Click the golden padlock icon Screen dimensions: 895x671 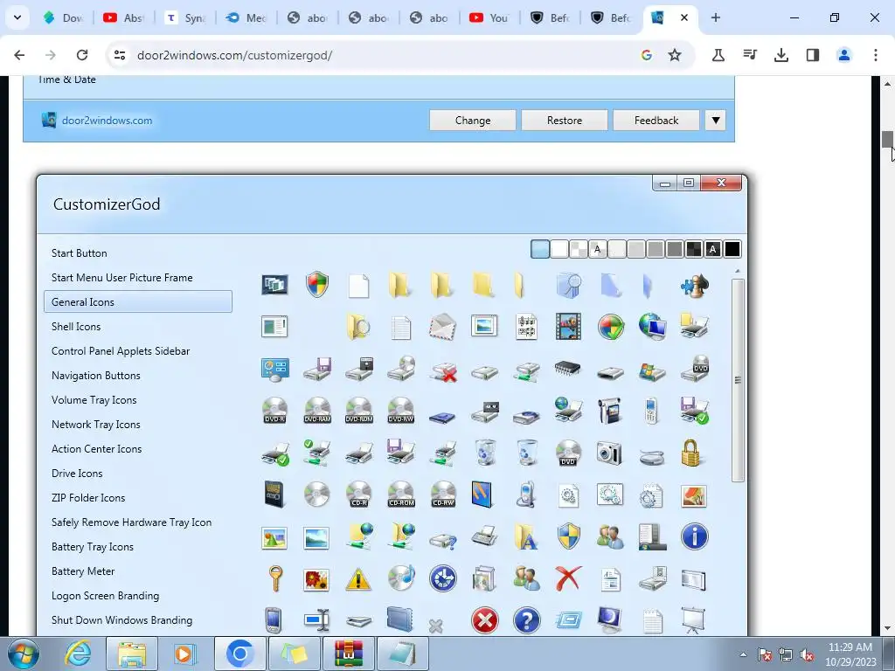pos(690,453)
